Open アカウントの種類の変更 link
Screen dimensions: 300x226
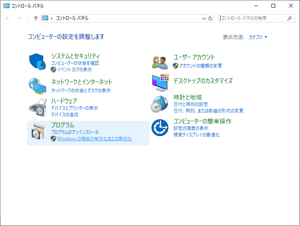(201, 66)
